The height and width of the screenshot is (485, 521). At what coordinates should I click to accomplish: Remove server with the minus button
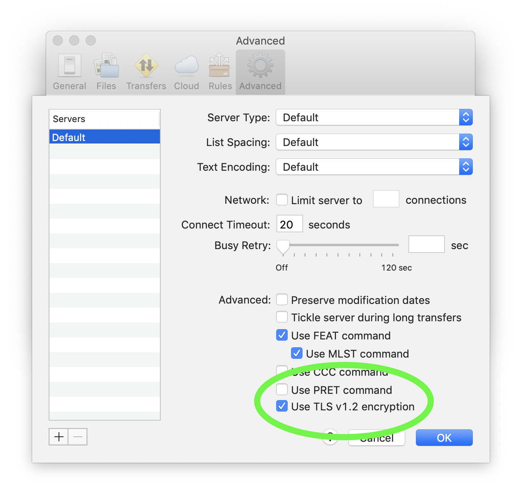[x=78, y=437]
